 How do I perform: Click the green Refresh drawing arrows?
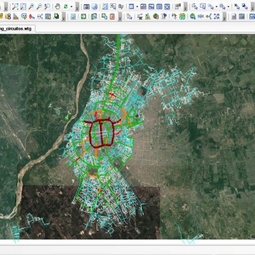pyautogui.click(x=66, y=6)
